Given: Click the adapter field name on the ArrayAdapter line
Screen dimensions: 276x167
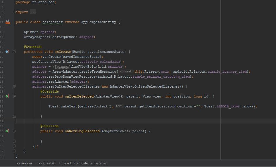Looking at the screenshot, I should [86, 37].
